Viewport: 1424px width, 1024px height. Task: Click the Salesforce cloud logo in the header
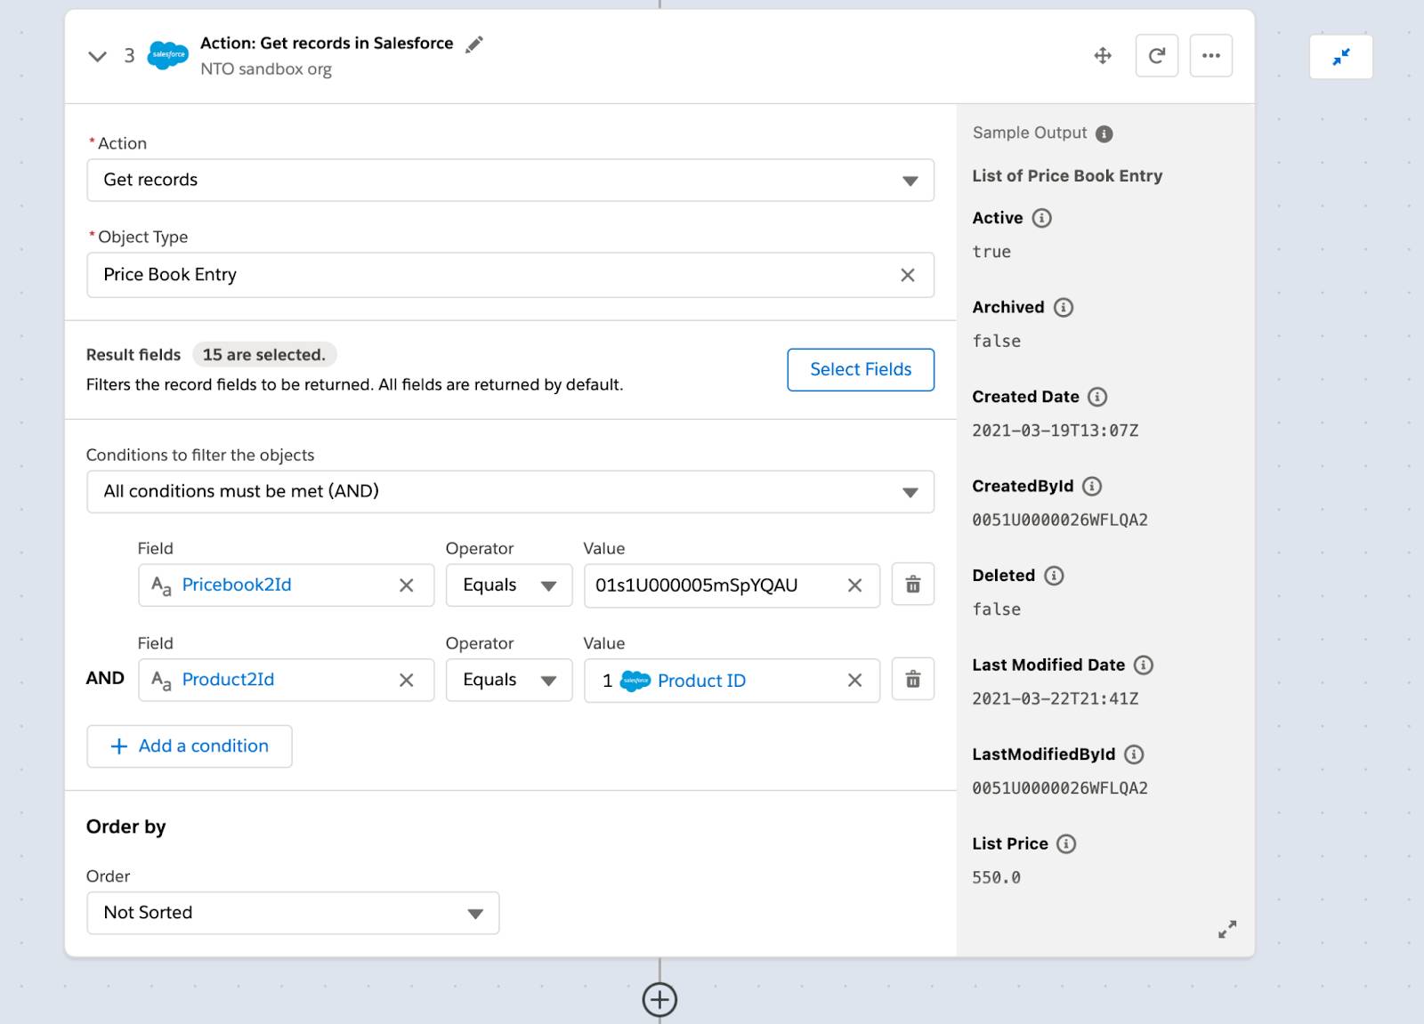point(168,55)
